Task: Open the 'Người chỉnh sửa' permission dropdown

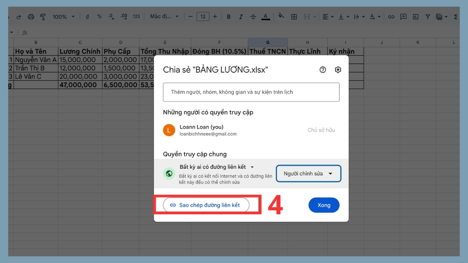Action: pos(308,173)
